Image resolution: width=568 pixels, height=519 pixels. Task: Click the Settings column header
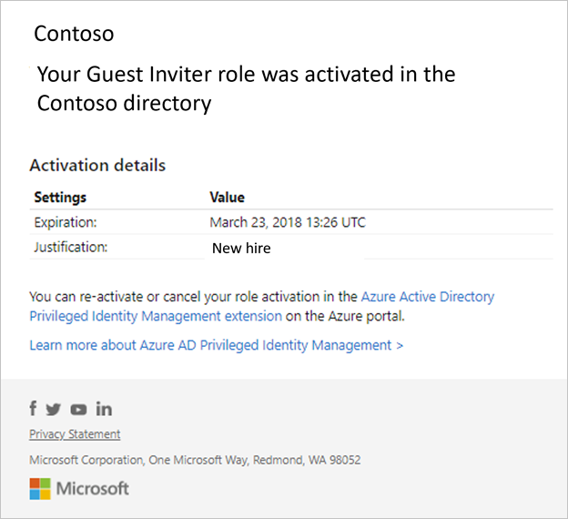60,198
